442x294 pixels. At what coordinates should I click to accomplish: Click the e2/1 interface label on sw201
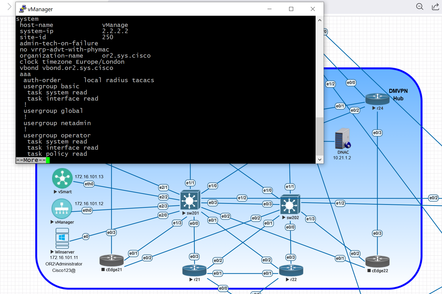163,188
